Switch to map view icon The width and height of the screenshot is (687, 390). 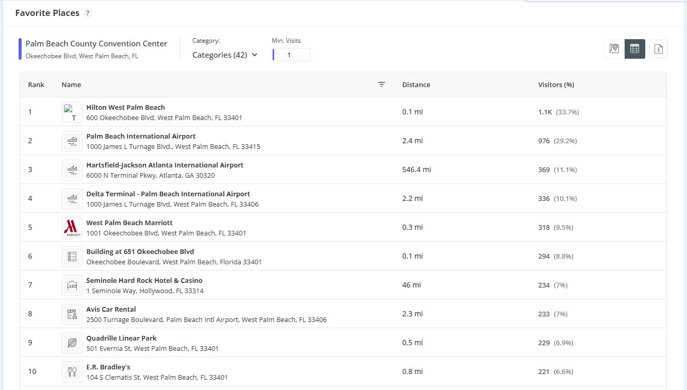614,49
